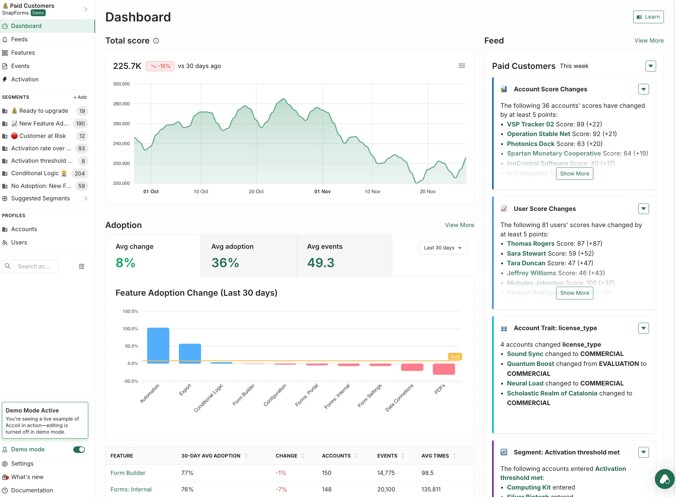Click the Accoil chat bubble icon bottom right

point(665,479)
